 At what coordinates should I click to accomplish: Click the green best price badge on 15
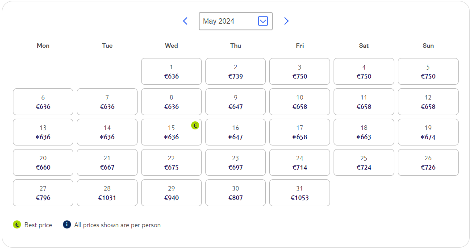click(195, 125)
